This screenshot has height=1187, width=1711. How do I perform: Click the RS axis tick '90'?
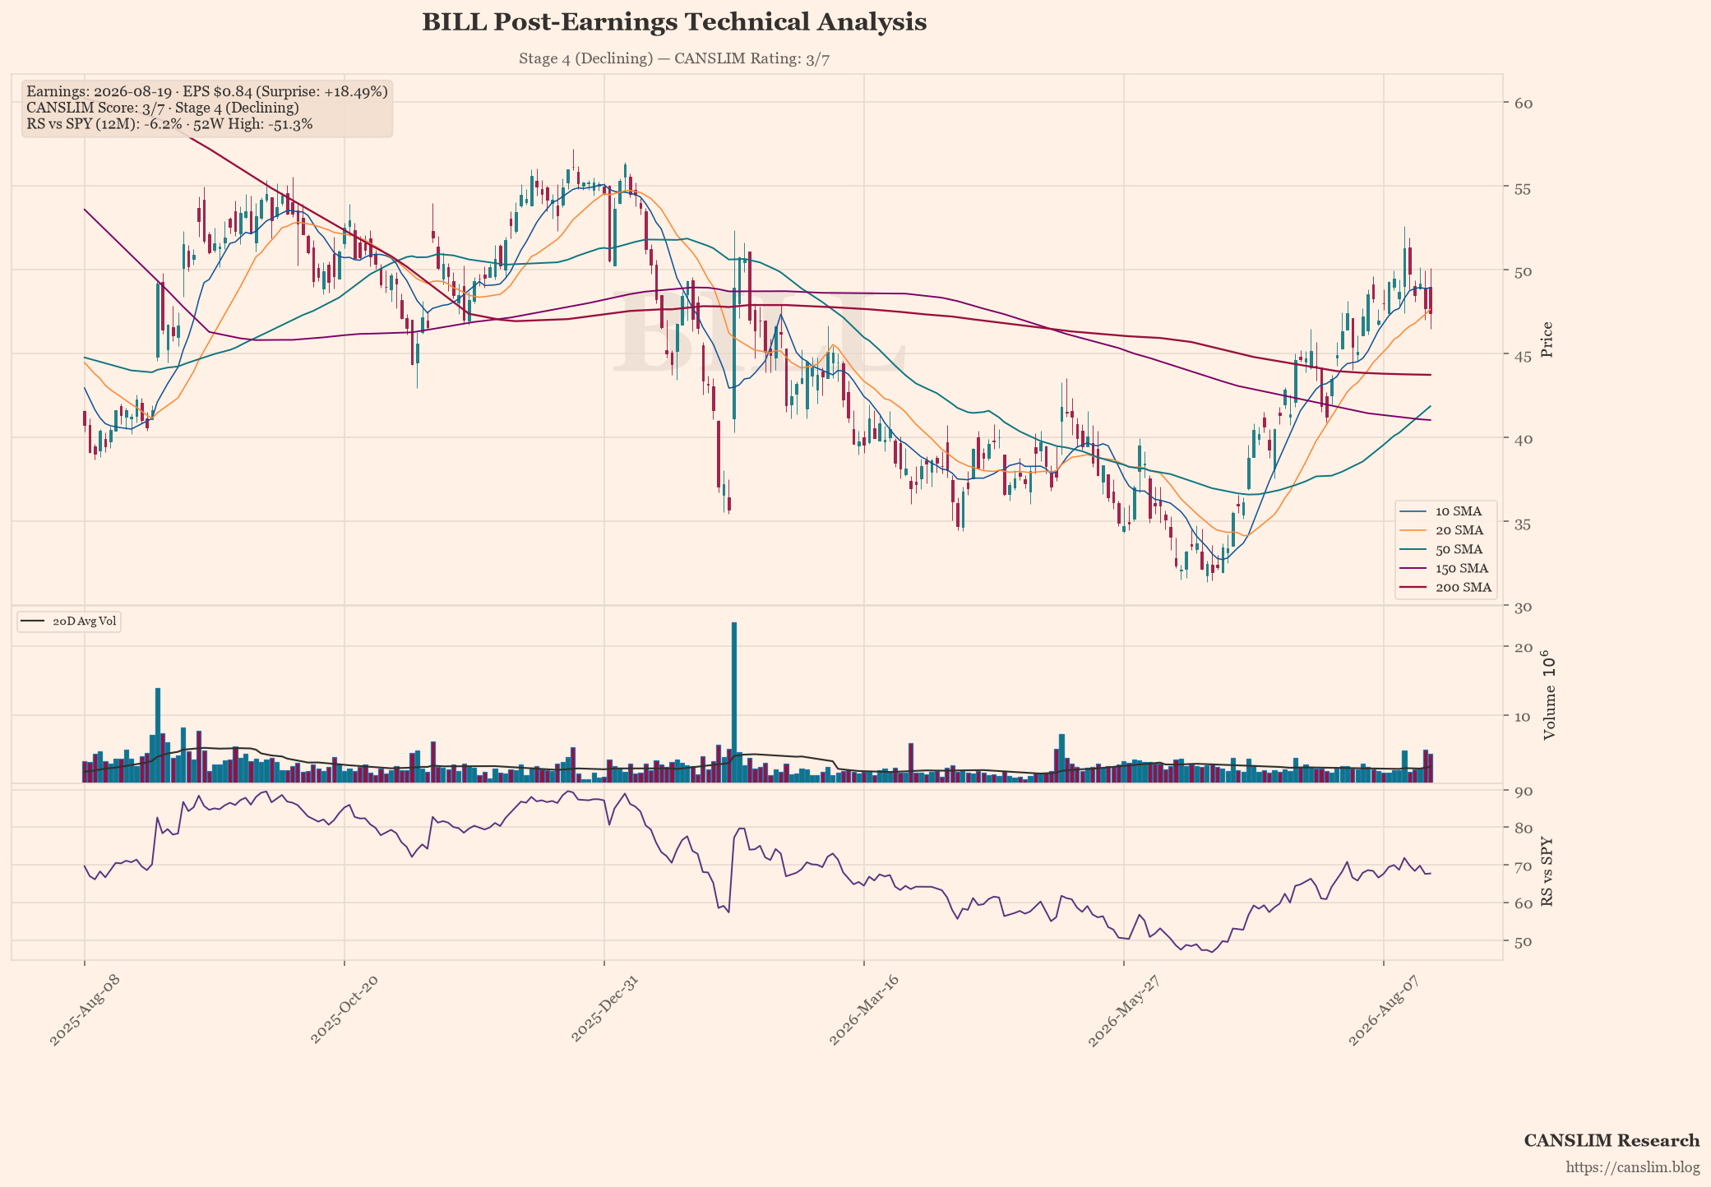[x=1523, y=791]
